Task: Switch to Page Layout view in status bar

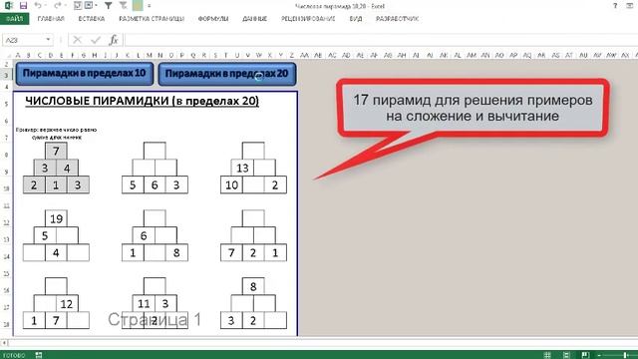Action: [566, 355]
